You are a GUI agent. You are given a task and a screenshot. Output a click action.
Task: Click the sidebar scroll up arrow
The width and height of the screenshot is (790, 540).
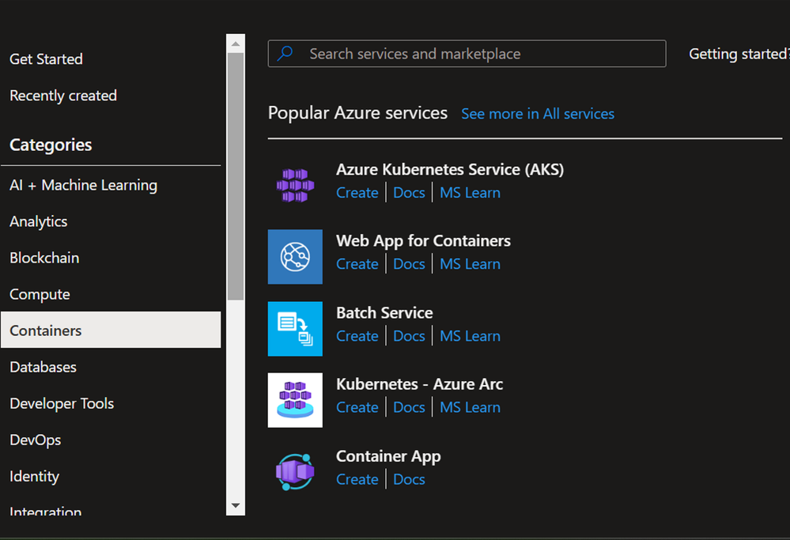coord(236,43)
